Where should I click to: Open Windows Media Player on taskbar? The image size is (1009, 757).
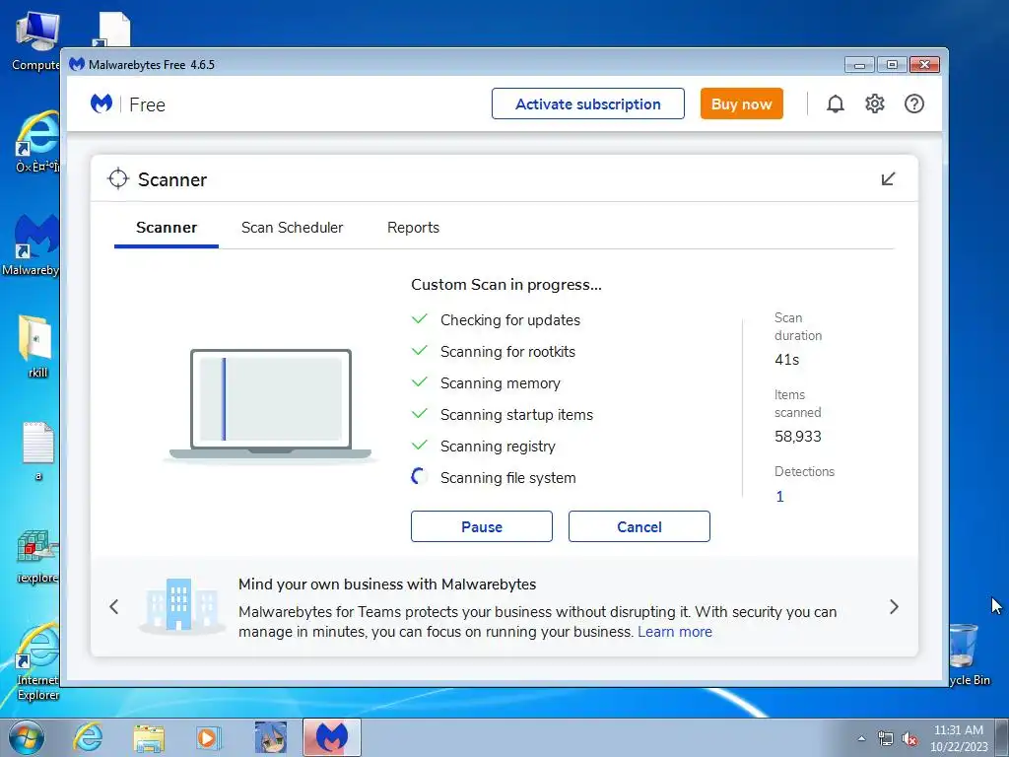click(x=208, y=737)
